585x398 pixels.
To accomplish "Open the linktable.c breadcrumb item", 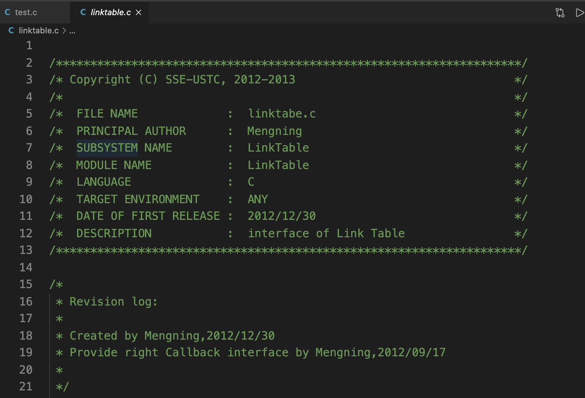I will [39, 31].
